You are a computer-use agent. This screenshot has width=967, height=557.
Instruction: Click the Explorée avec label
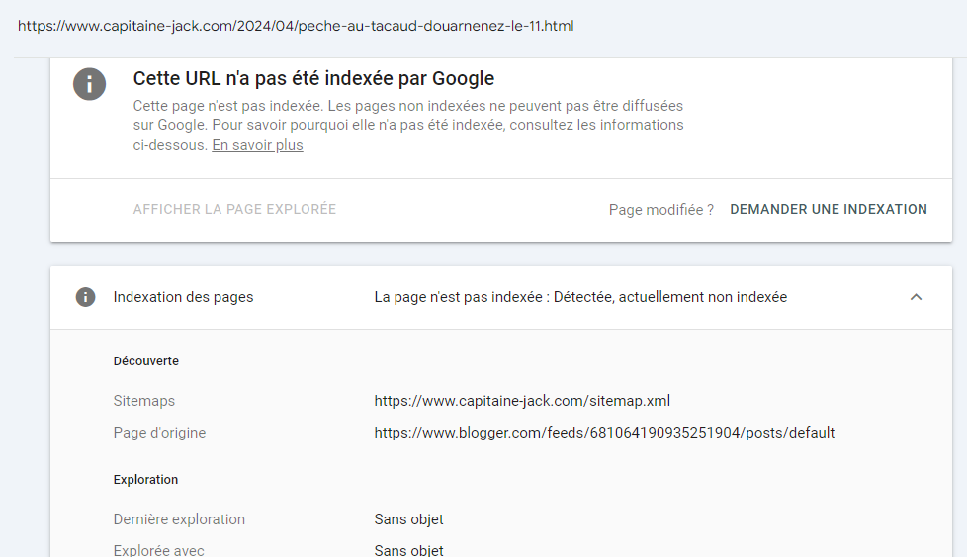pos(158,549)
